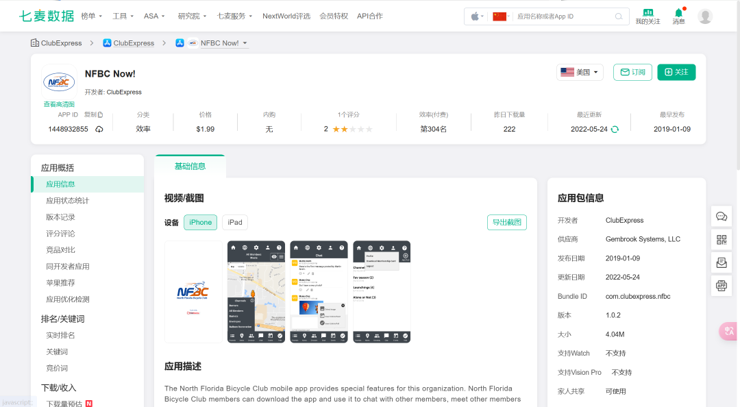Open the NFBC logo splash screenshot

click(193, 292)
